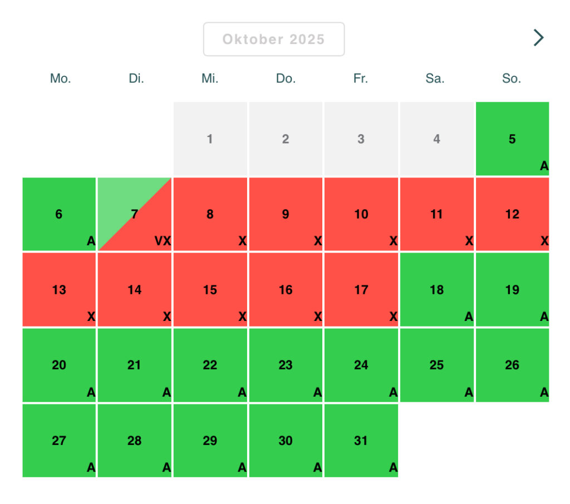Choose Monday October 20
570x504 pixels.
pos(59,365)
